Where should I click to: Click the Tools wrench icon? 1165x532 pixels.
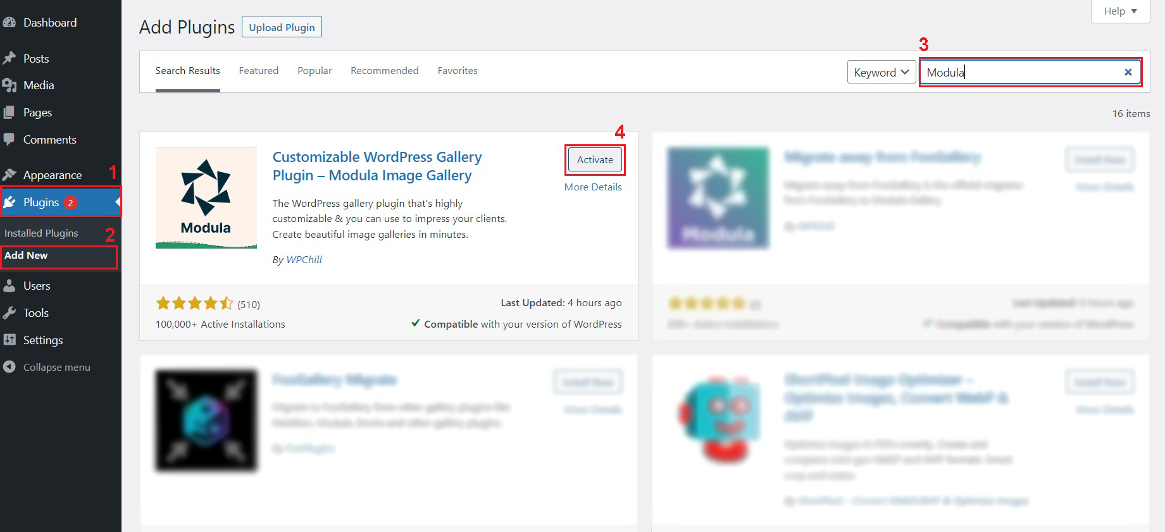click(x=9, y=313)
